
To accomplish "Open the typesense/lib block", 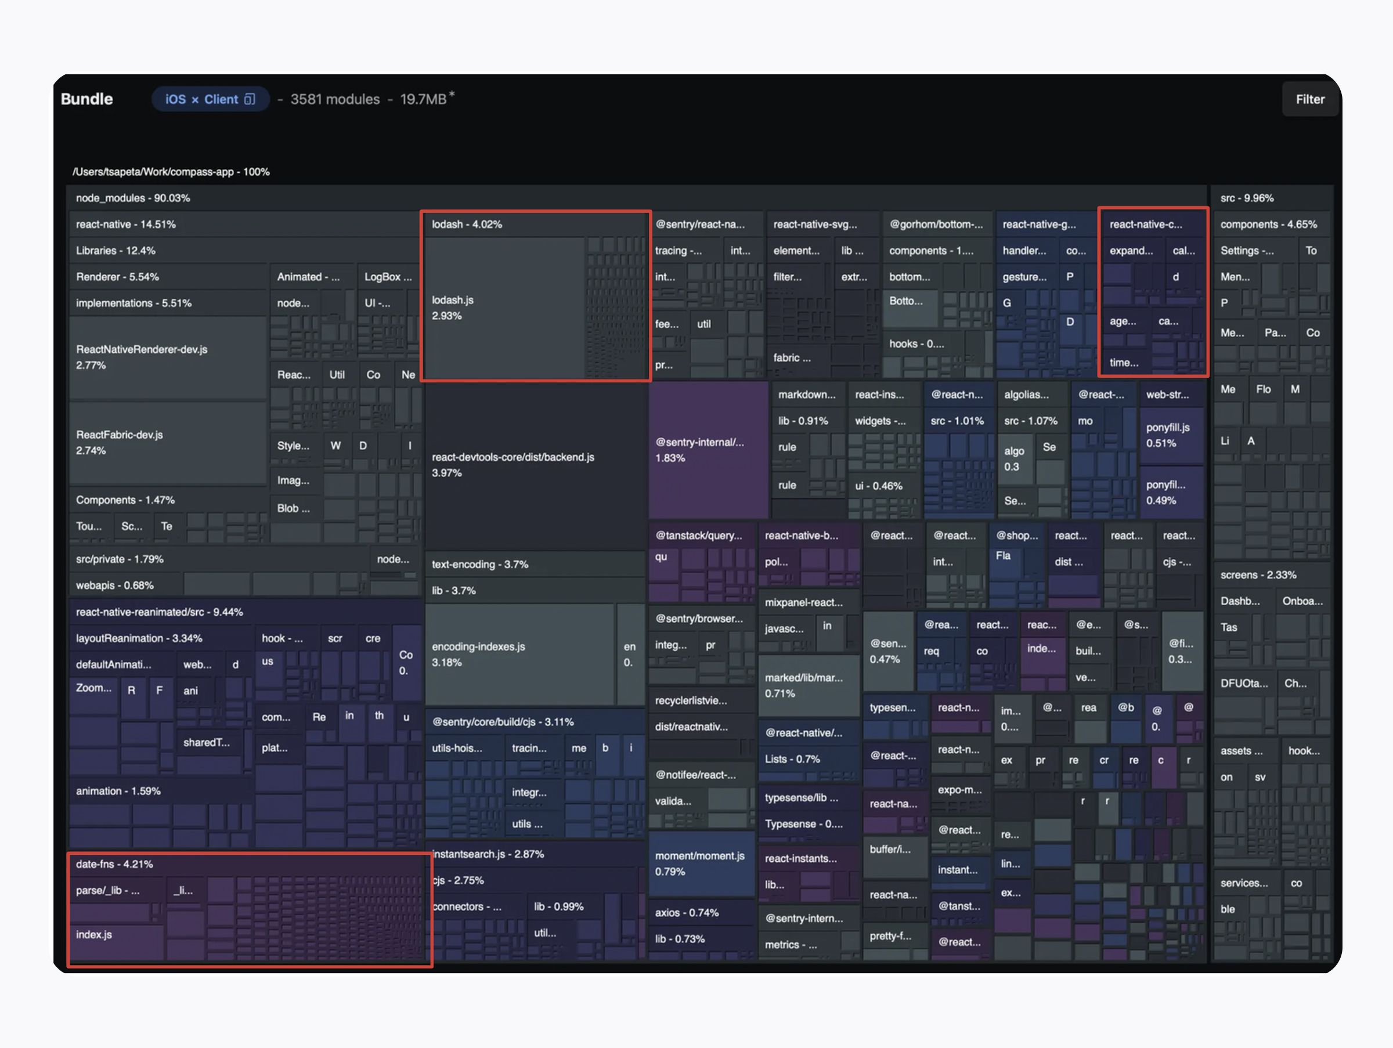I will coord(809,797).
